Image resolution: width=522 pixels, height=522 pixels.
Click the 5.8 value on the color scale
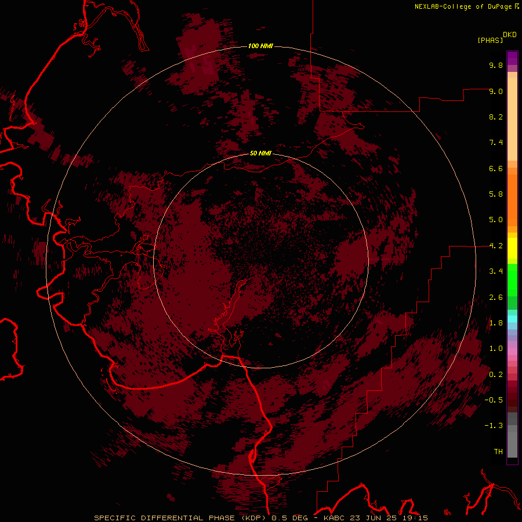pos(496,194)
